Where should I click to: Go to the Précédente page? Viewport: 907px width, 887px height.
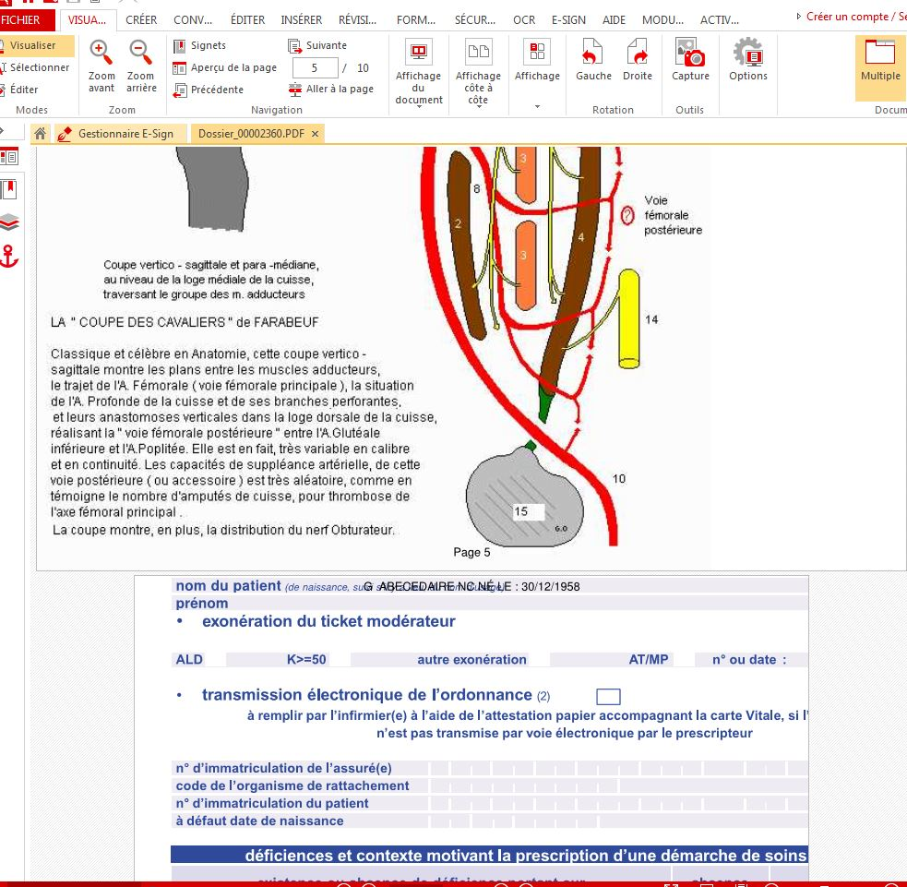[209, 90]
